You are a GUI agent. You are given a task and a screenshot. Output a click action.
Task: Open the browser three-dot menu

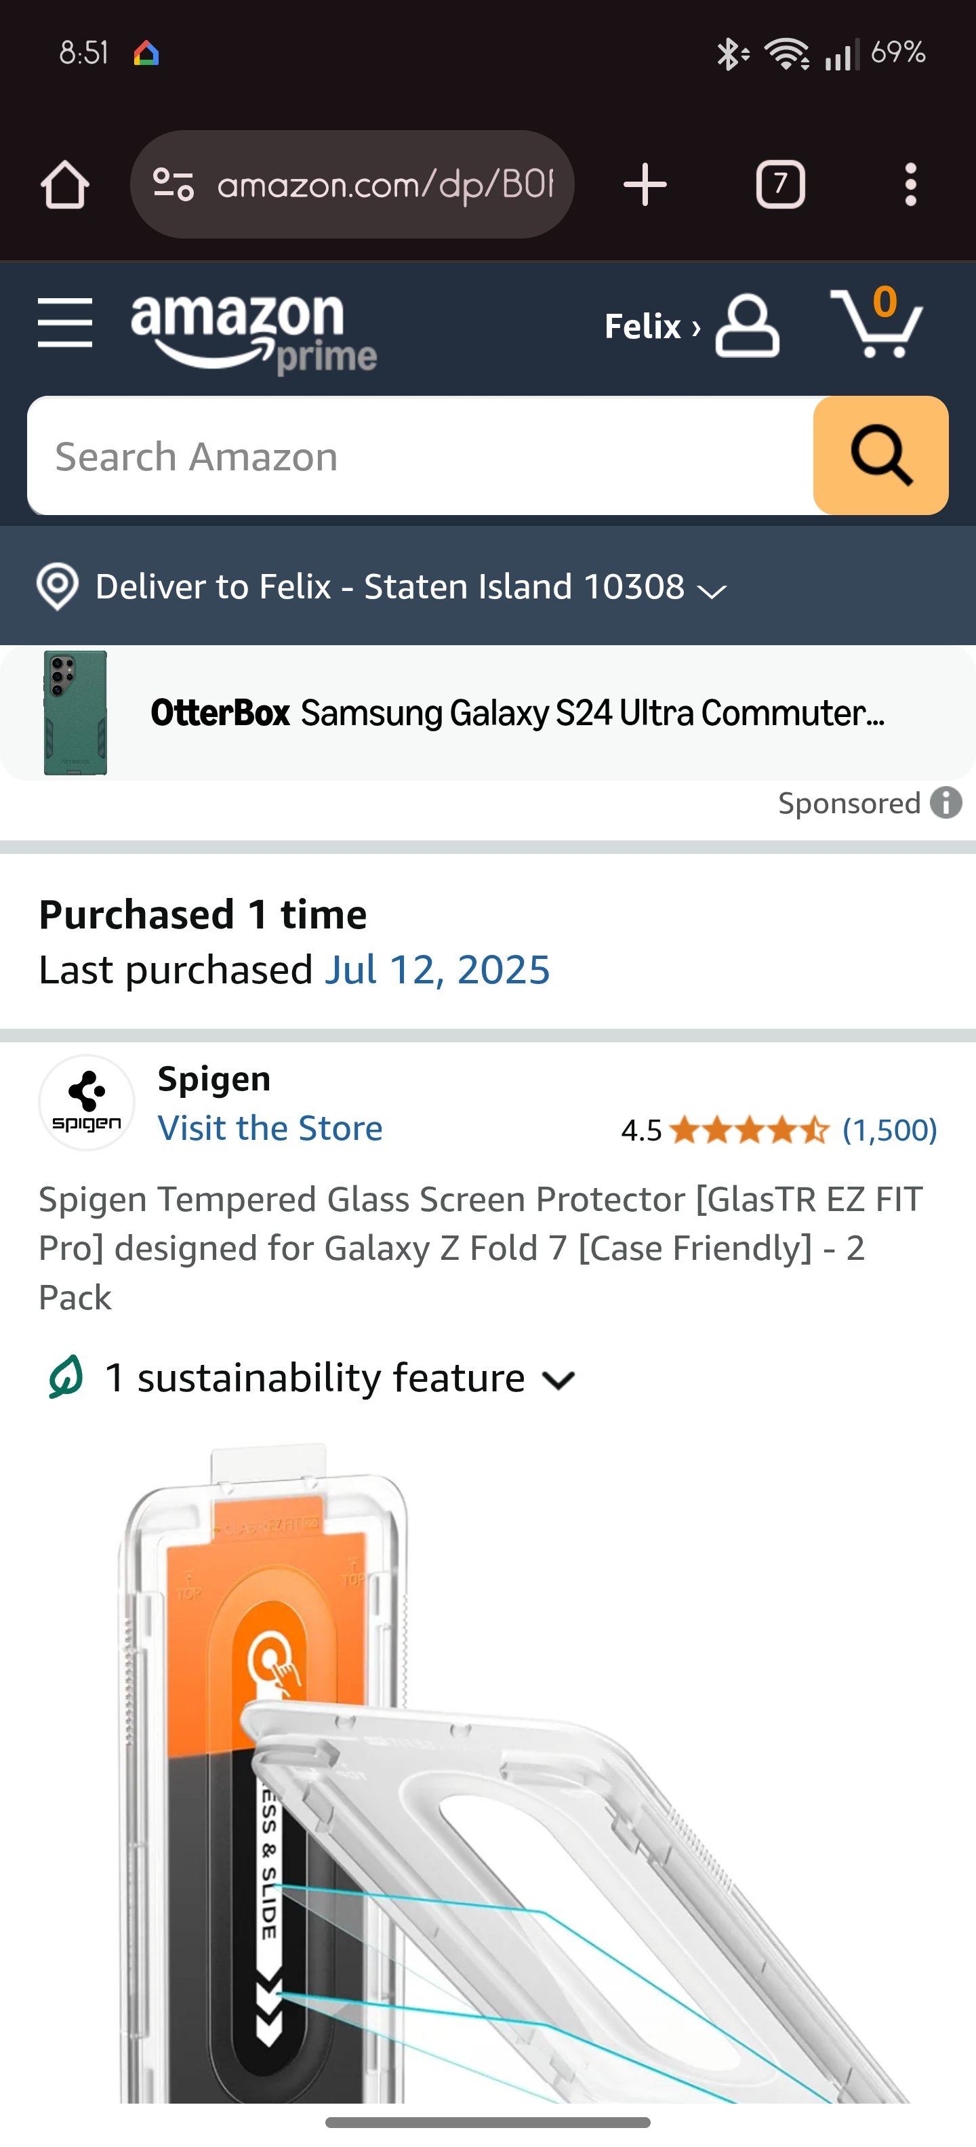910,184
